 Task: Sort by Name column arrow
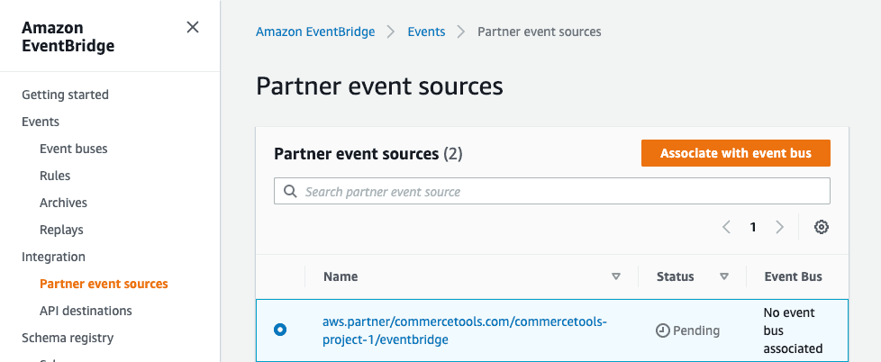point(616,277)
